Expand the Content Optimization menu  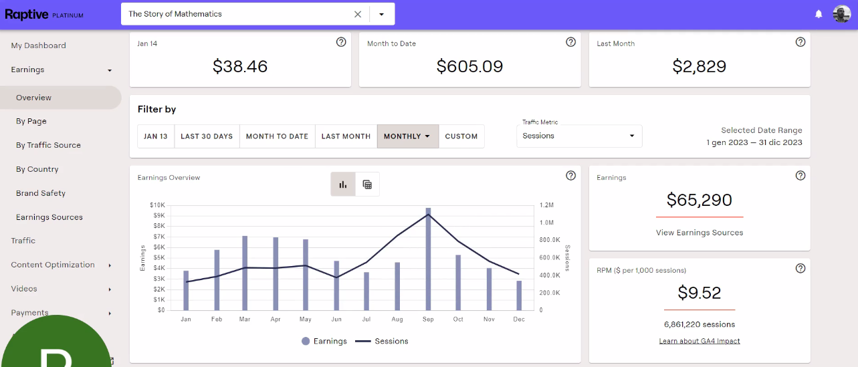[x=61, y=265]
